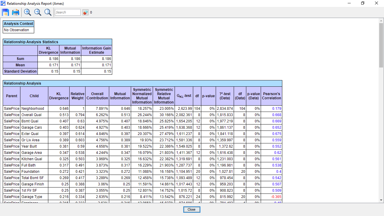Viewport: 384px width, 216px height.
Task: Click the 'Symmetric Relative Mutual Information' header
Action: pyautogui.click(x=164, y=96)
